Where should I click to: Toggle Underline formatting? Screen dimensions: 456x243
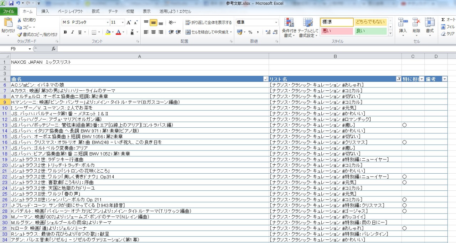(x=79, y=32)
